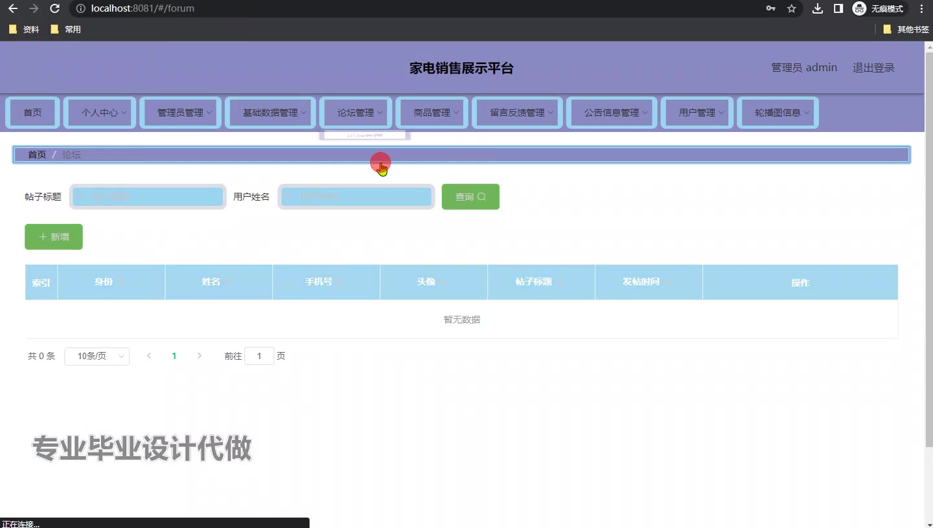
Task: Click the 前往 page jump input
Action: 259,356
